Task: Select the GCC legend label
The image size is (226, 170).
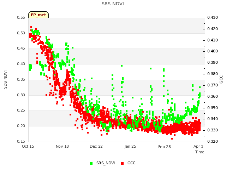Action: (131, 163)
